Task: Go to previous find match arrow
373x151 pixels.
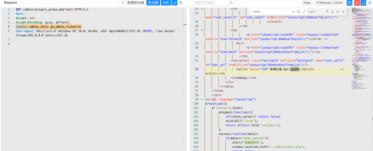Action: tap(327, 12)
